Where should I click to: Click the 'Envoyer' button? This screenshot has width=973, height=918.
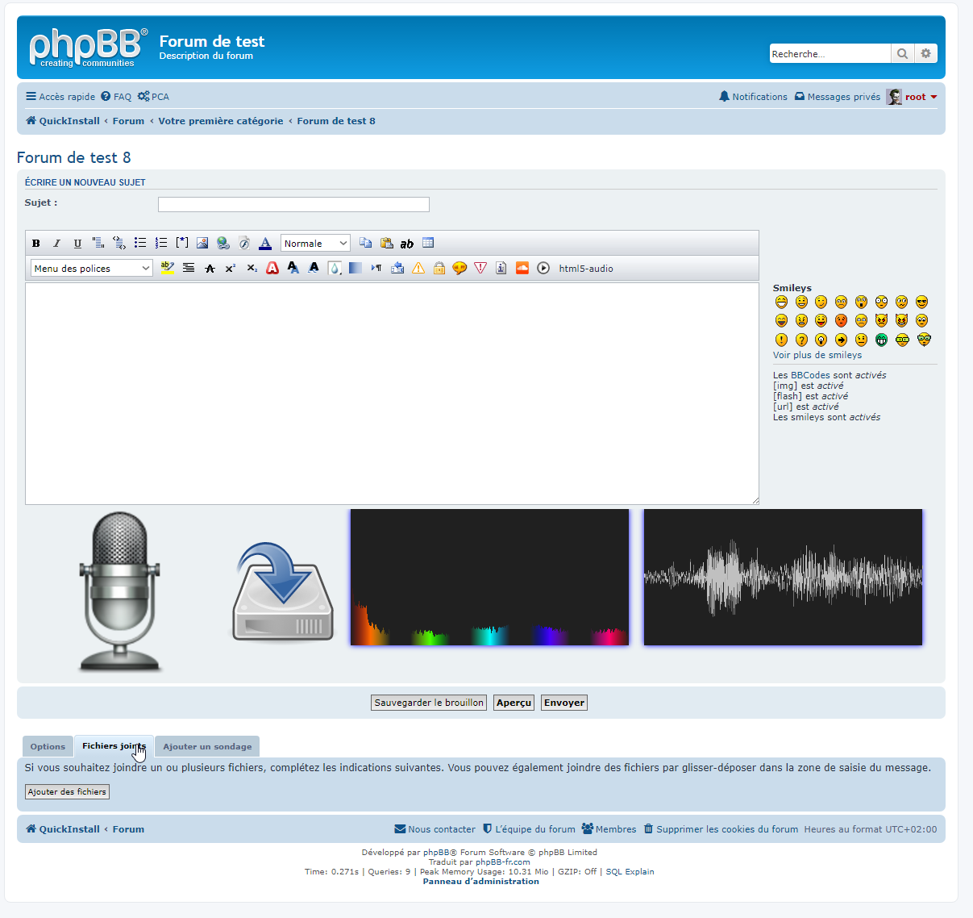[x=563, y=703]
